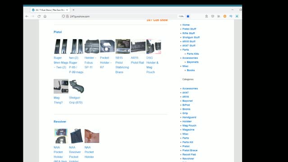Open Bayonets submenu link
288x162 pixels.
pos(193,62)
